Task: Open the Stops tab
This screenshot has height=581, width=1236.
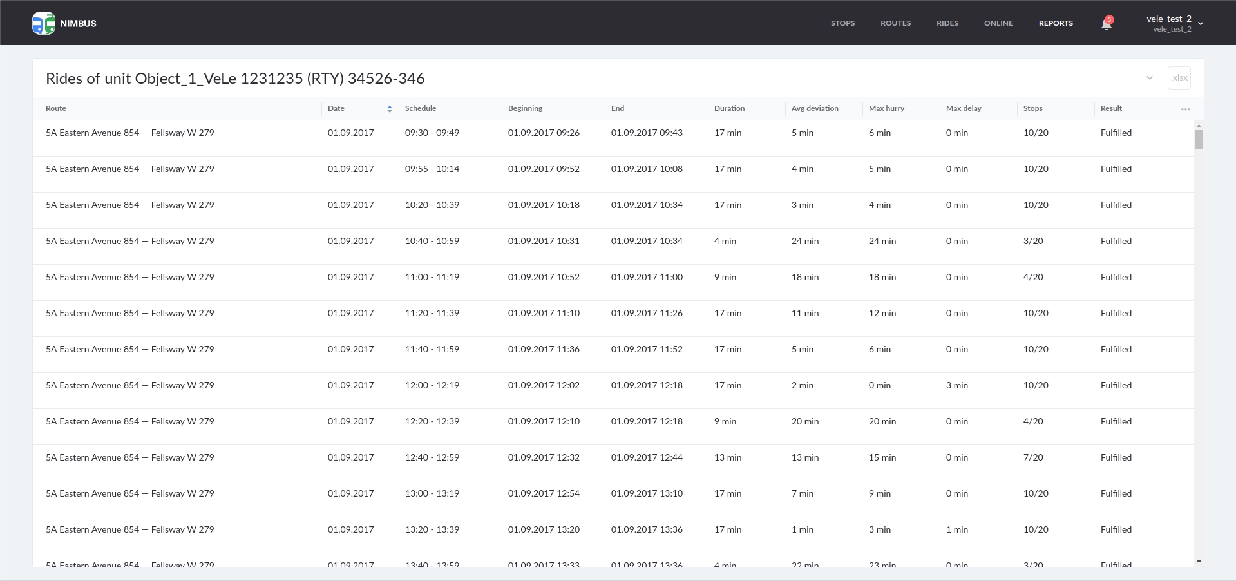Action: pos(842,23)
